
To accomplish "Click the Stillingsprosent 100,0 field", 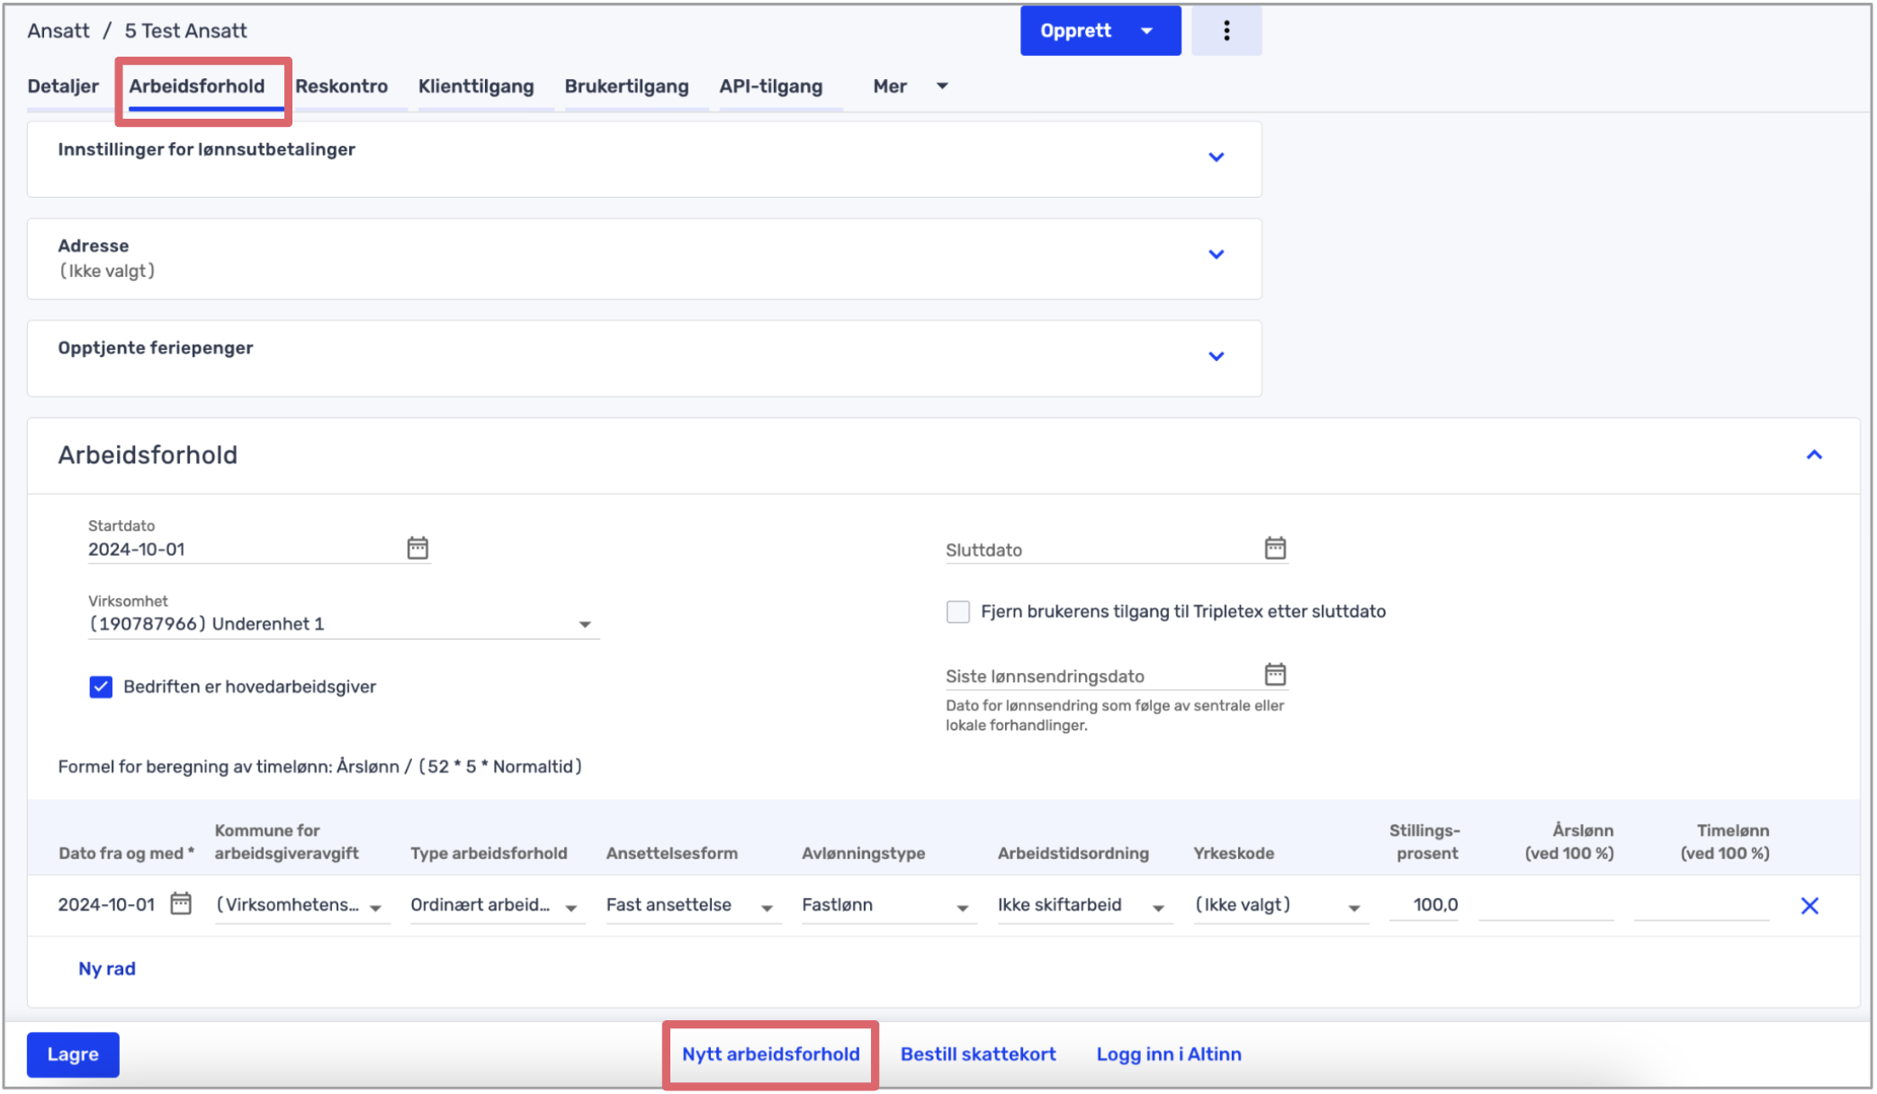I will [x=1424, y=905].
